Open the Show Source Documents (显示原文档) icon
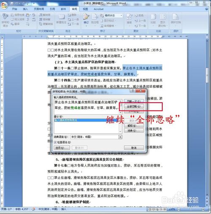 (x=163, y=20)
